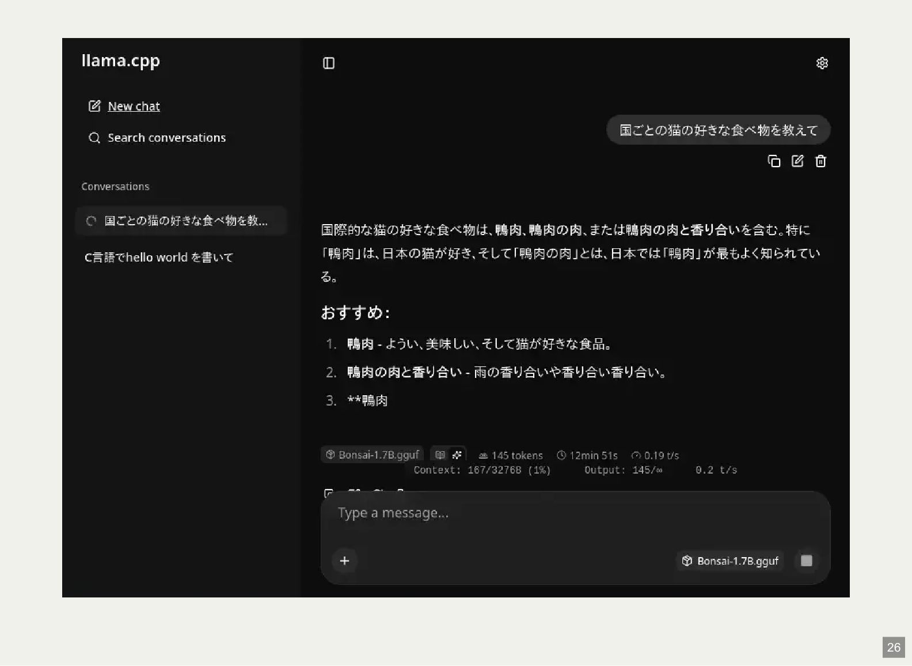Edit the user message with pencil icon
Image resolution: width=912 pixels, height=666 pixels.
coord(797,161)
